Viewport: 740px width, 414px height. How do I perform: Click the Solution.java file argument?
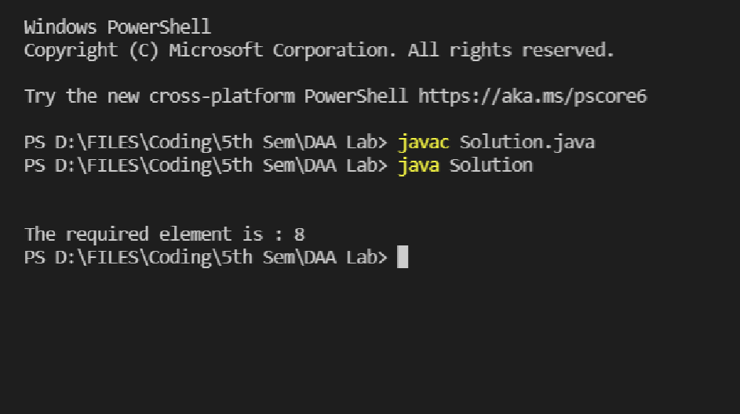tap(527, 143)
